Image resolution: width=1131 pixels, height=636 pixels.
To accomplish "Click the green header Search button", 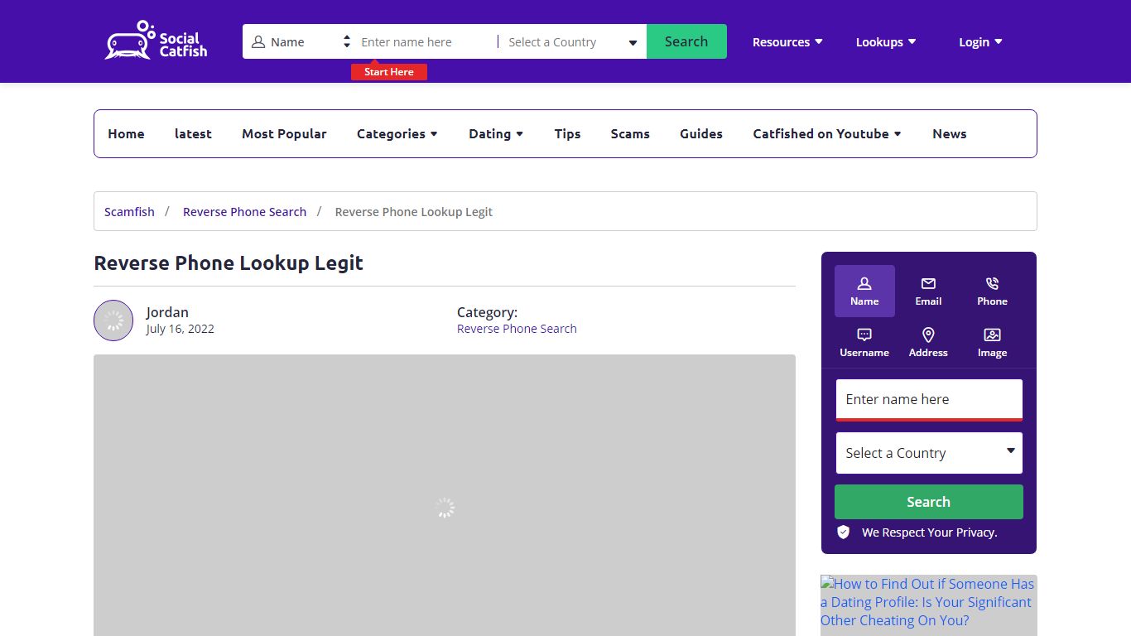I will (686, 41).
